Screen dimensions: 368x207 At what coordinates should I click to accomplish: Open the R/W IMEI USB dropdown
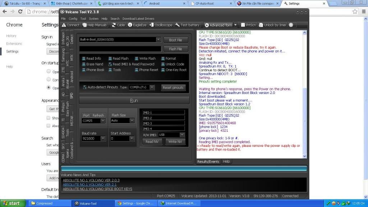[x=182, y=135]
